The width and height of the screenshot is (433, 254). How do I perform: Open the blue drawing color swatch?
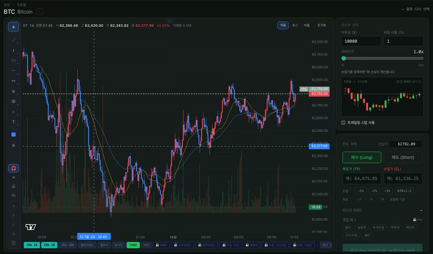[x=14, y=134]
